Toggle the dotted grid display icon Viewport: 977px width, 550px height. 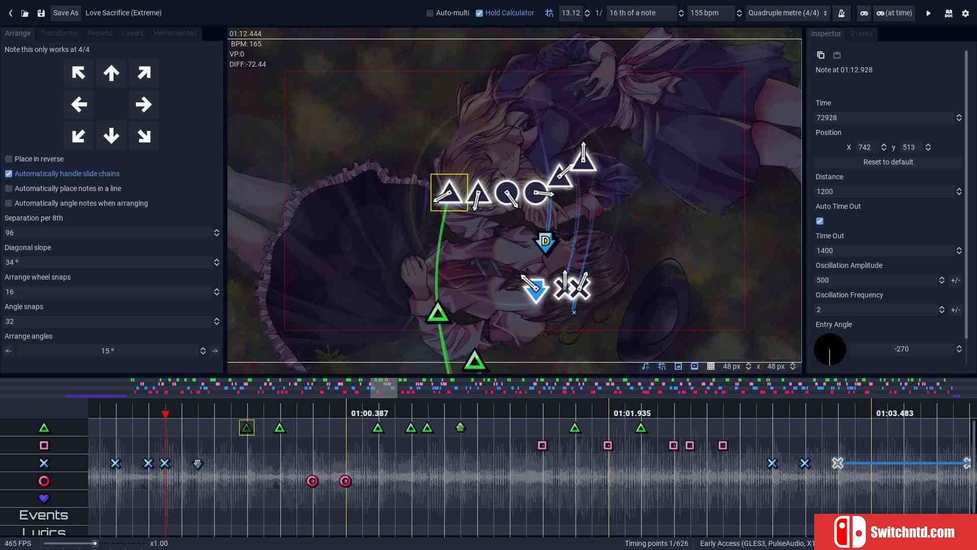tap(711, 366)
